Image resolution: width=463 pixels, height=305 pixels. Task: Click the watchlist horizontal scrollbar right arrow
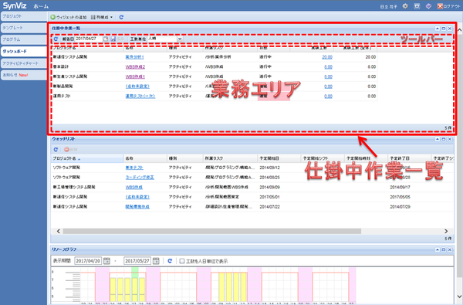click(446, 231)
